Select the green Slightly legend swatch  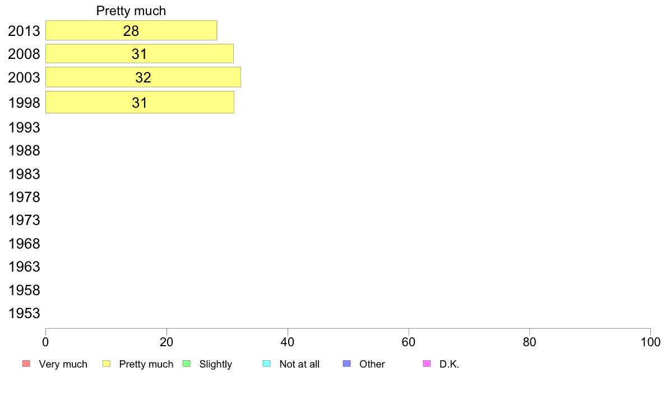click(187, 364)
